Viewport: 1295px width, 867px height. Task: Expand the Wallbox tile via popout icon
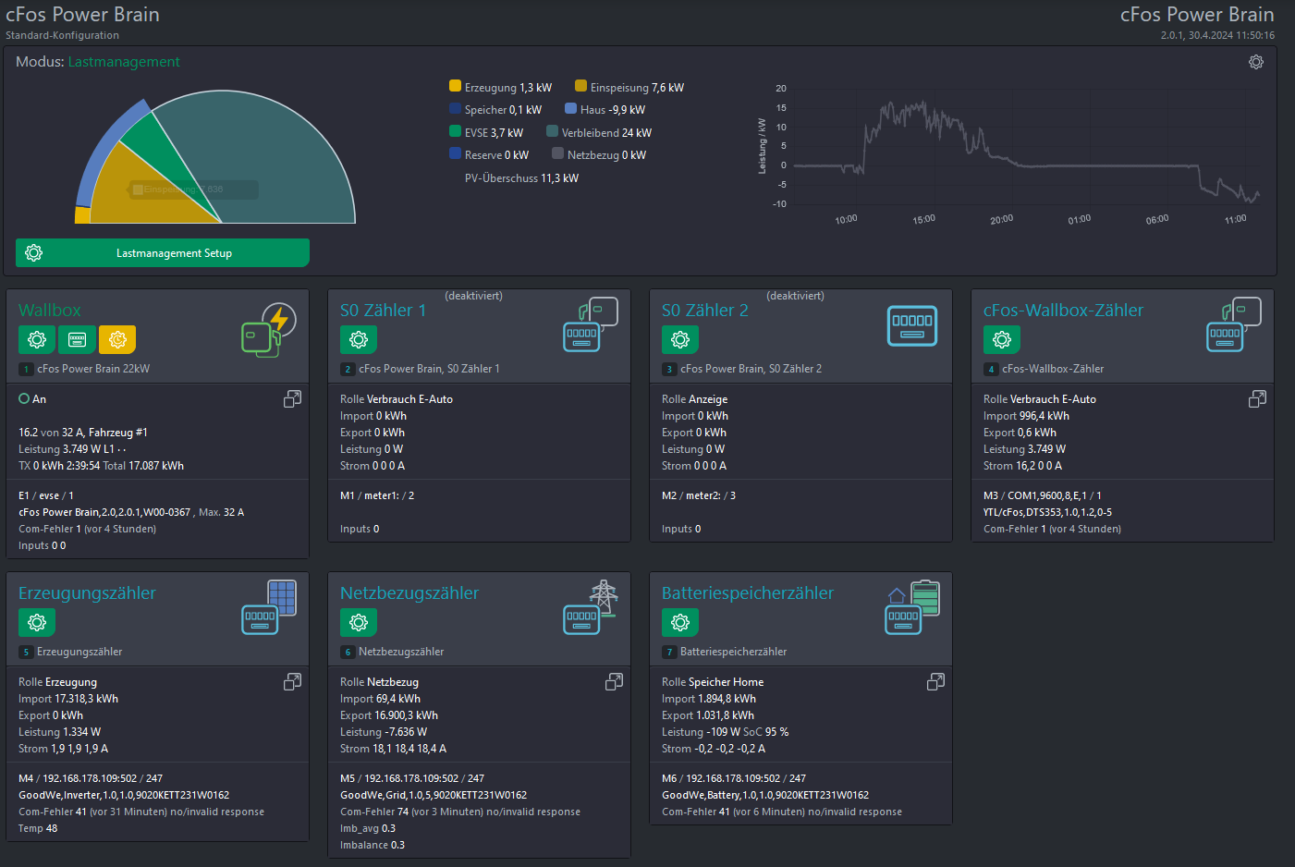coord(292,398)
